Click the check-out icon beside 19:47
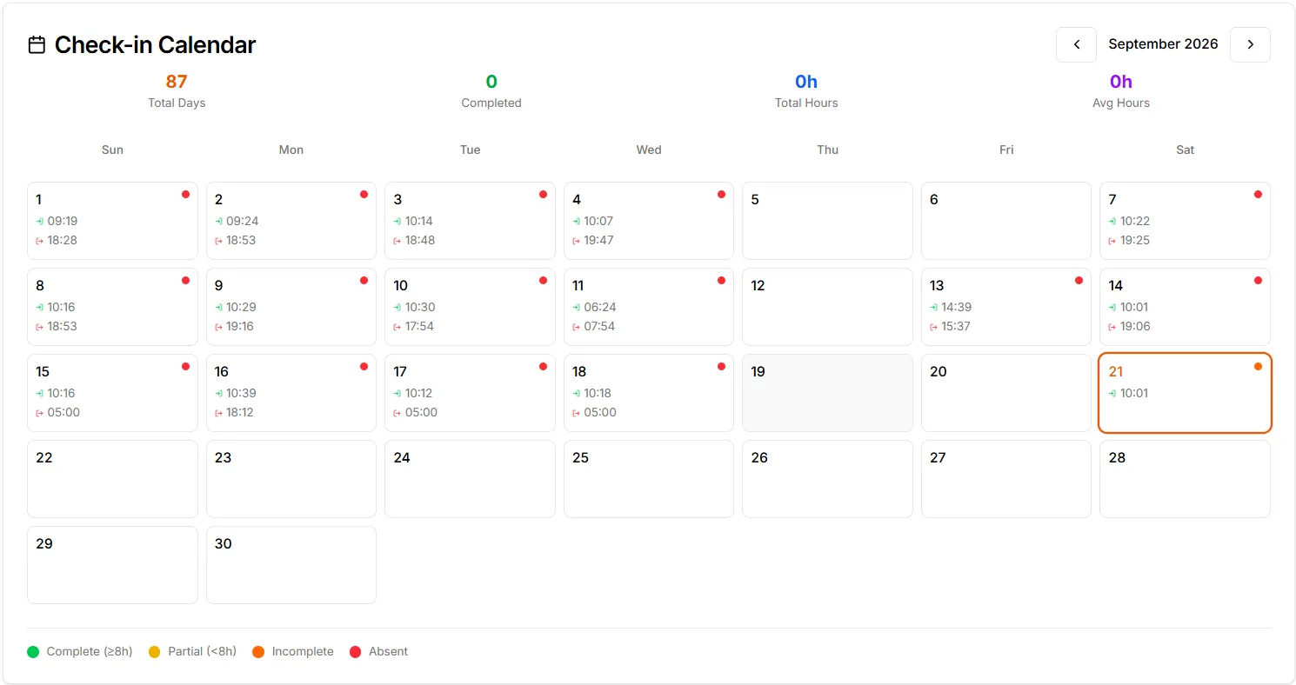 click(x=577, y=241)
